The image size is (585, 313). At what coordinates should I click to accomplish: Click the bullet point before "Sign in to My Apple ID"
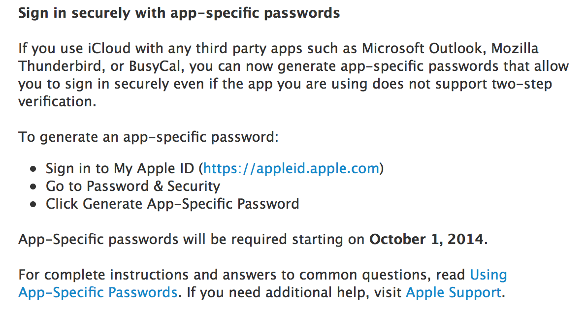point(33,169)
